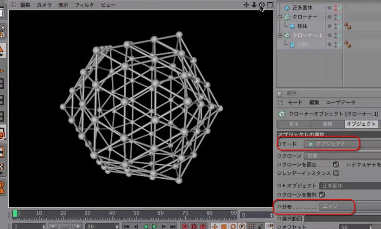Switch to the オブジェクト tab

pos(362,124)
